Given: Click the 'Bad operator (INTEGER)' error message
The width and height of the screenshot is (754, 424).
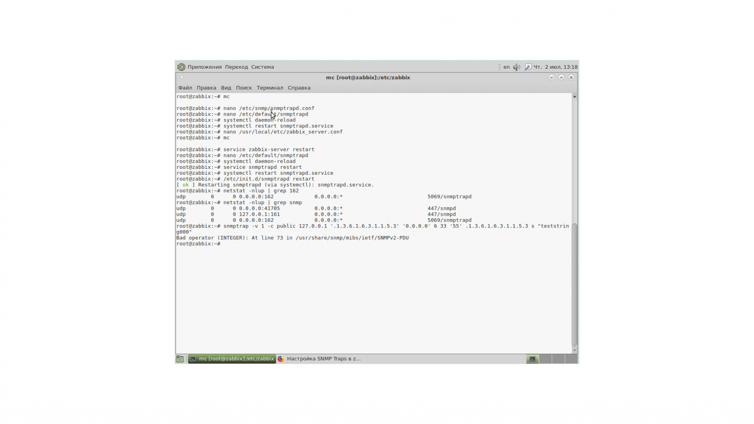Looking at the screenshot, I should pos(293,238).
